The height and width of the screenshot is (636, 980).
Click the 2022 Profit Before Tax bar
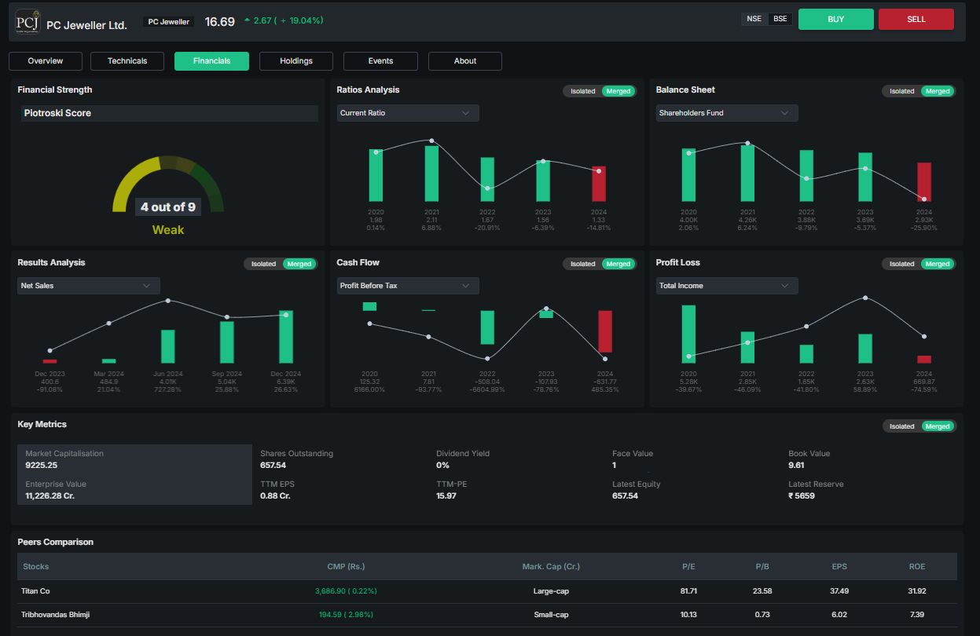coord(487,327)
